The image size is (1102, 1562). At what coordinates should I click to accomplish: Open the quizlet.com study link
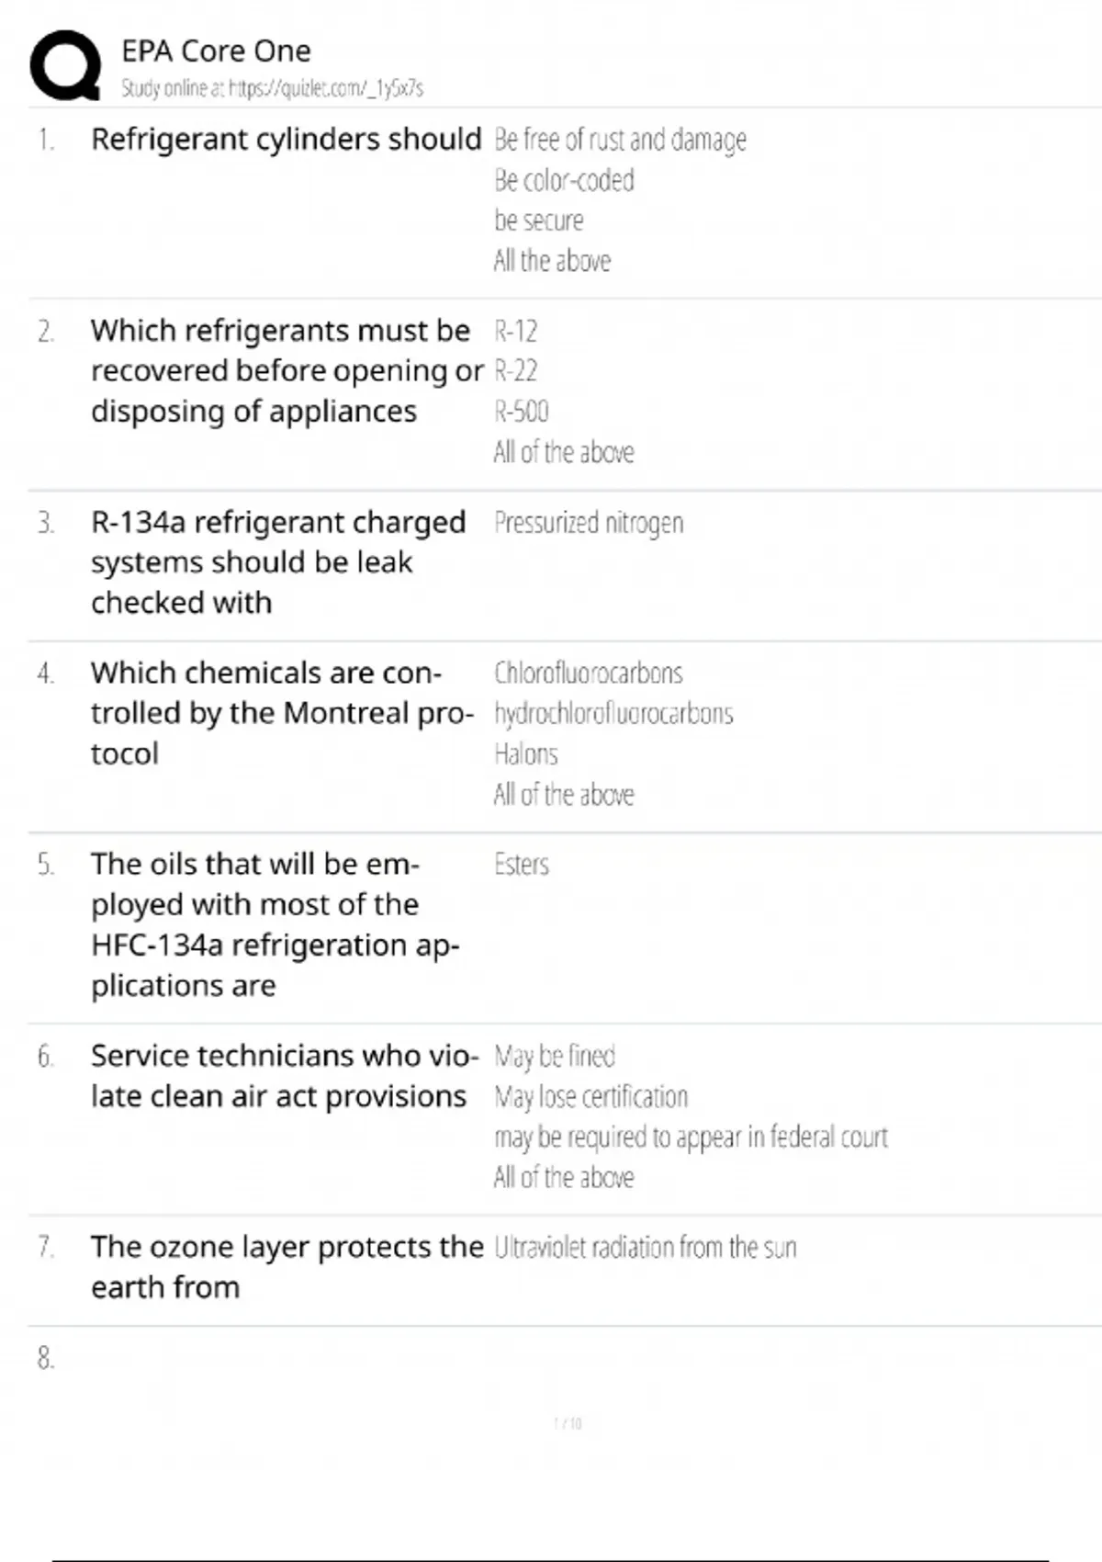pos(272,88)
